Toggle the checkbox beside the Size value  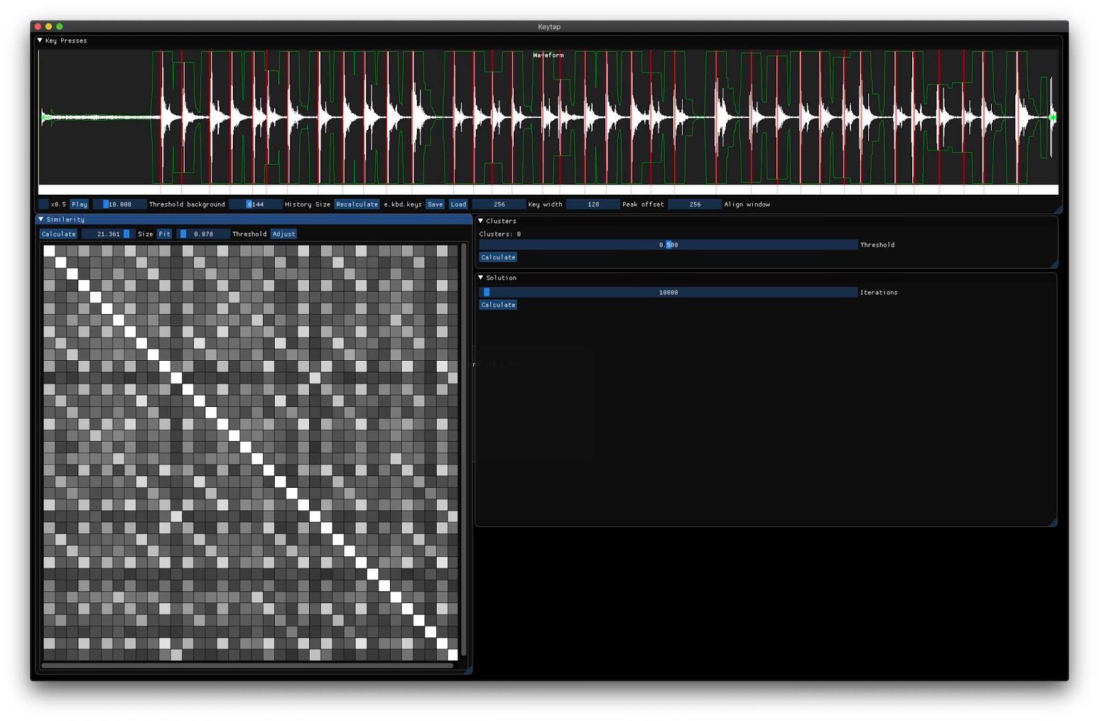[x=128, y=233]
